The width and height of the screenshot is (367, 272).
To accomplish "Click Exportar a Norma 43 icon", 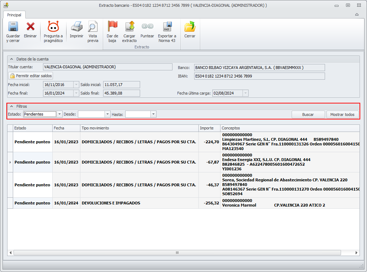I will click(x=167, y=27).
